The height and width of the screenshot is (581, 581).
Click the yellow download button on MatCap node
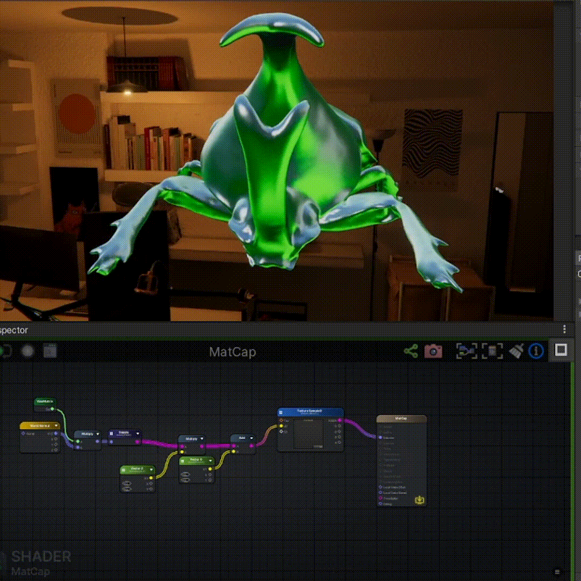(x=420, y=500)
